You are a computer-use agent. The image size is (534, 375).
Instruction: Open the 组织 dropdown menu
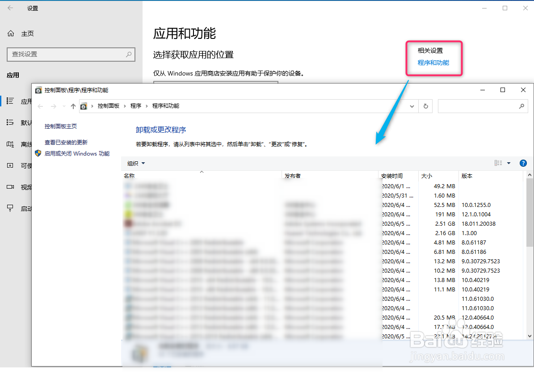(x=136, y=164)
